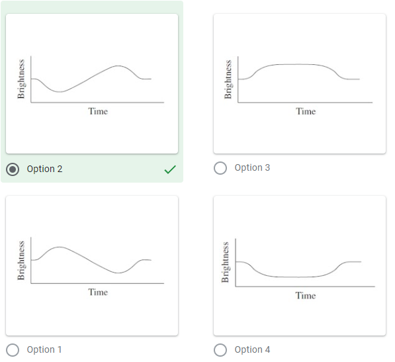
Task: Click the green correct-answer checkmark icon
Action: click(x=170, y=169)
